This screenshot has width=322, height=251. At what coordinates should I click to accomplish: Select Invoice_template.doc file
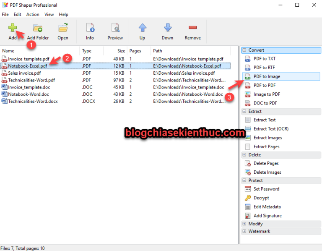click(x=29, y=87)
